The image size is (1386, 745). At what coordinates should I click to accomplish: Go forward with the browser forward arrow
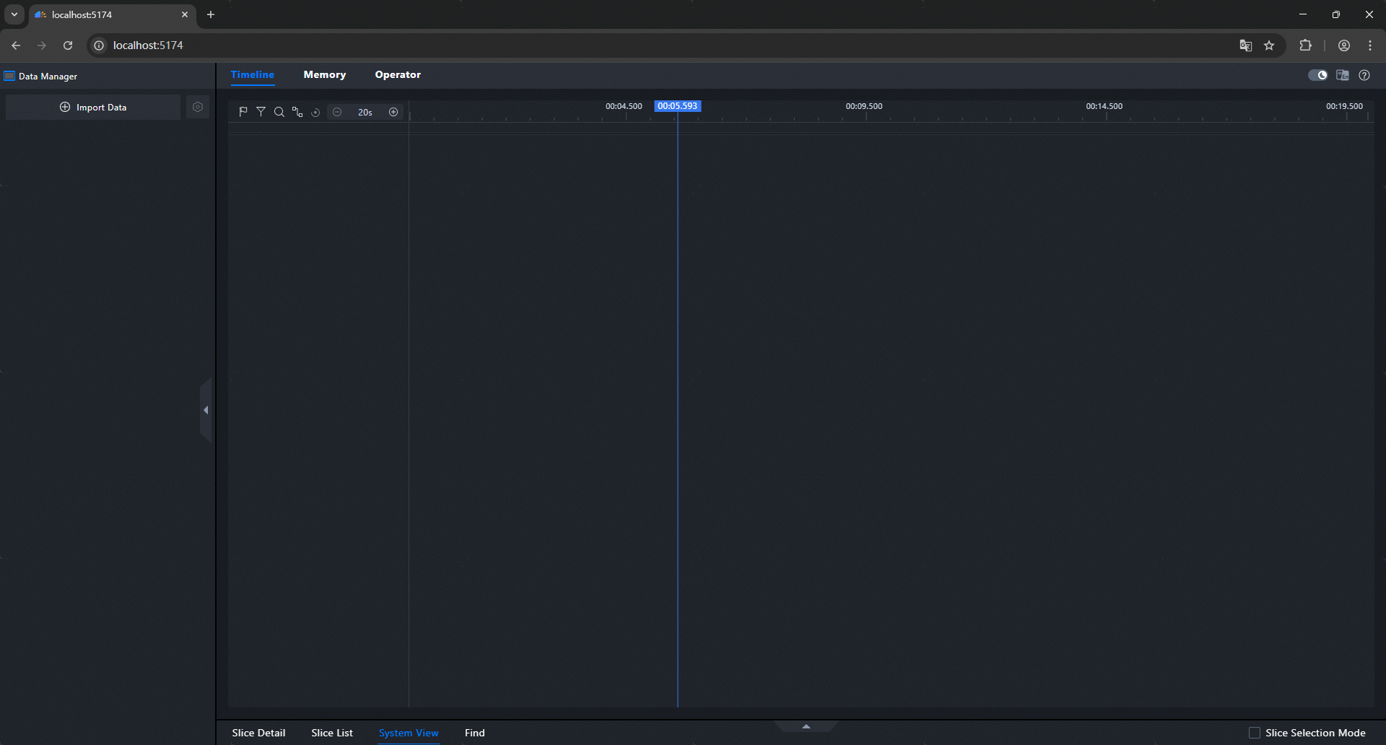[42, 45]
